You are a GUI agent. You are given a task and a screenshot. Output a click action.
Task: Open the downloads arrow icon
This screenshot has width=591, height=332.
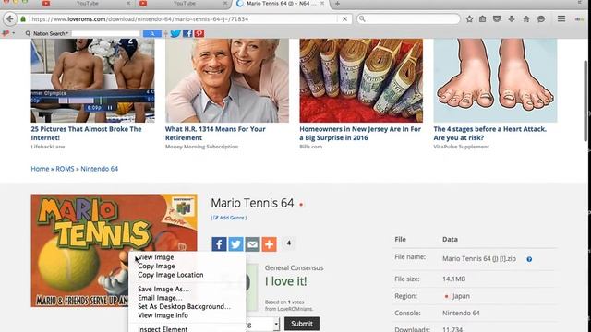pyautogui.click(x=512, y=18)
